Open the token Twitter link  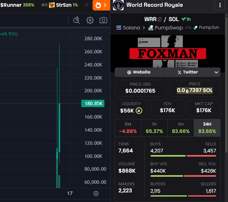coord(187,72)
